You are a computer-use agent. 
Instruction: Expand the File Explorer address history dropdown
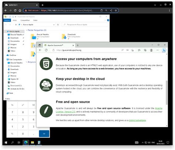click(54, 25)
